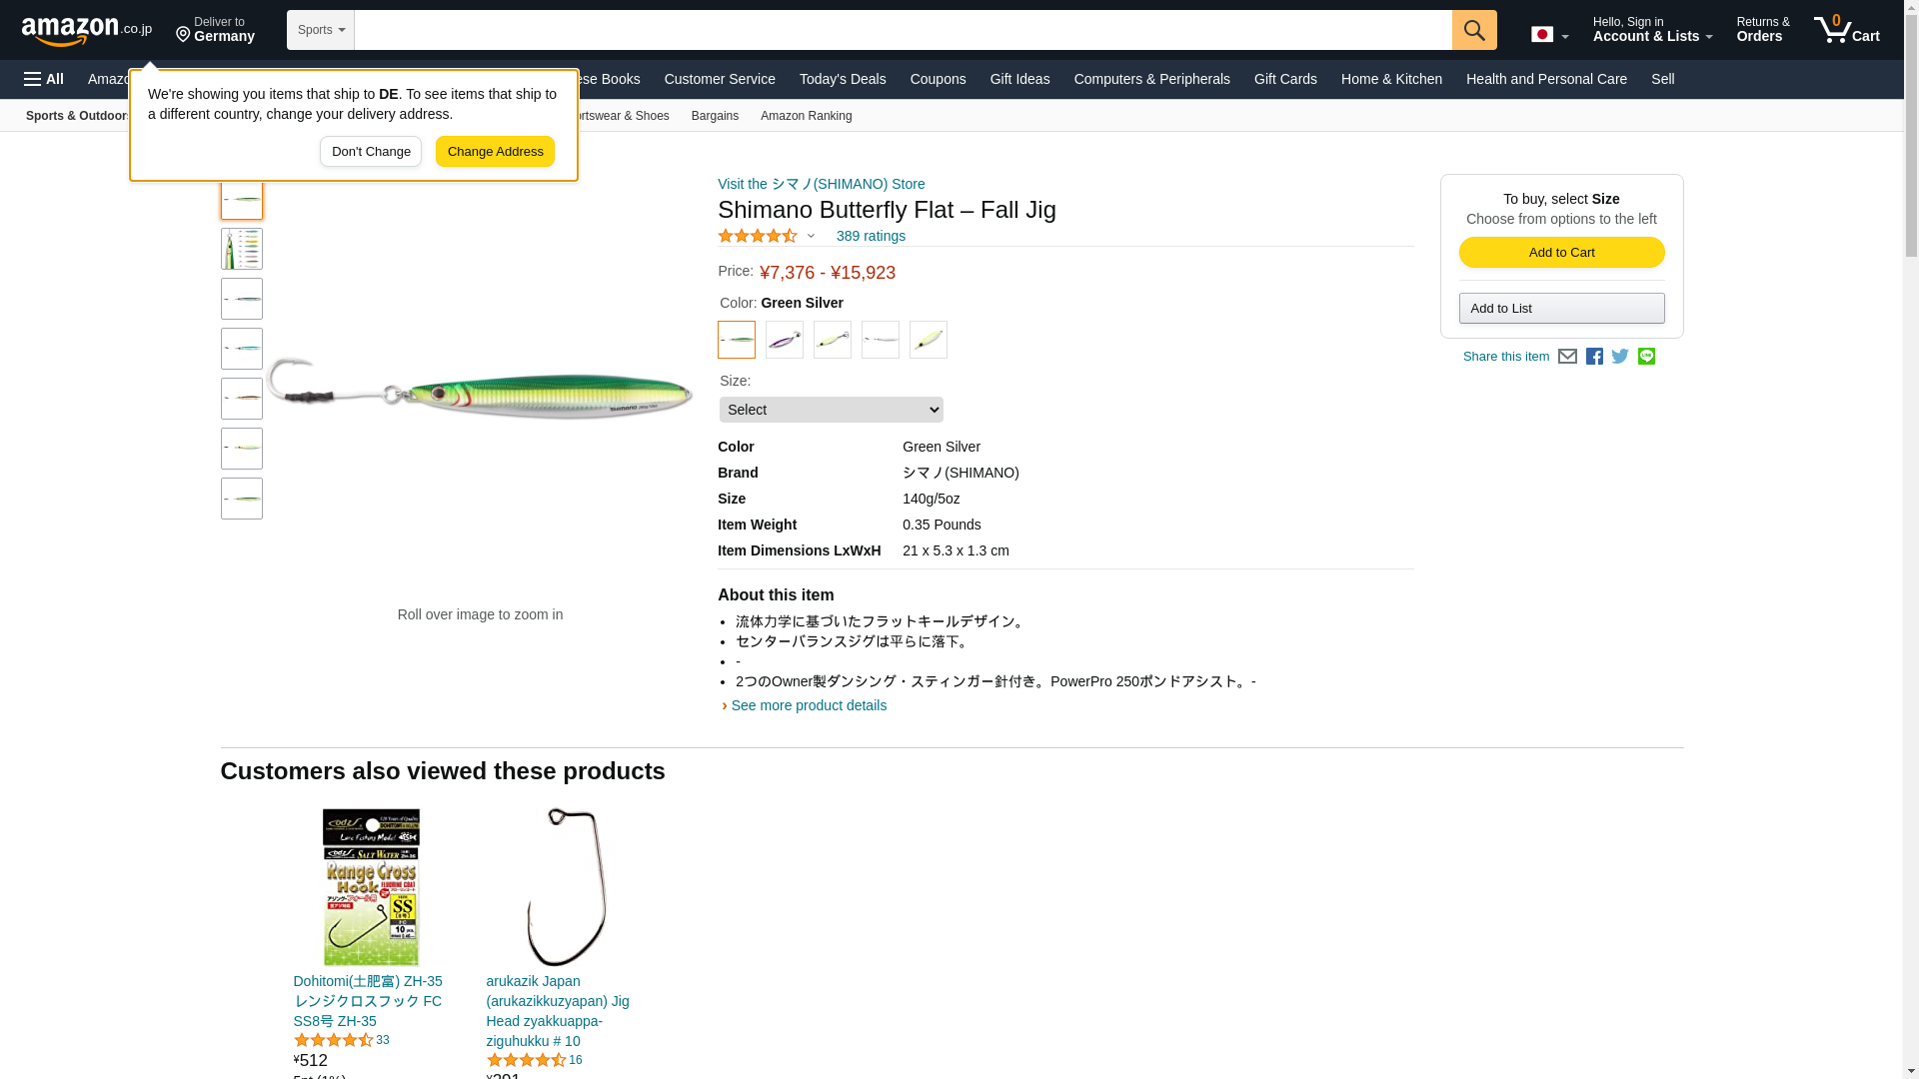Open the 389 ratings link

point(871,237)
